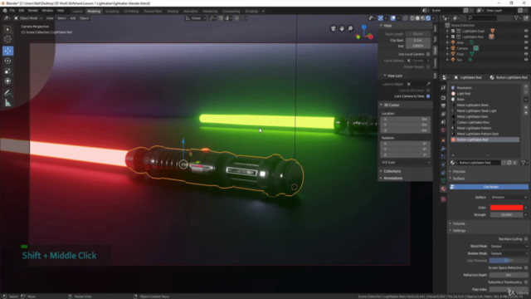The height and width of the screenshot is (299, 531).
Task: Open the Output properties tab icon
Action: click(x=443, y=105)
